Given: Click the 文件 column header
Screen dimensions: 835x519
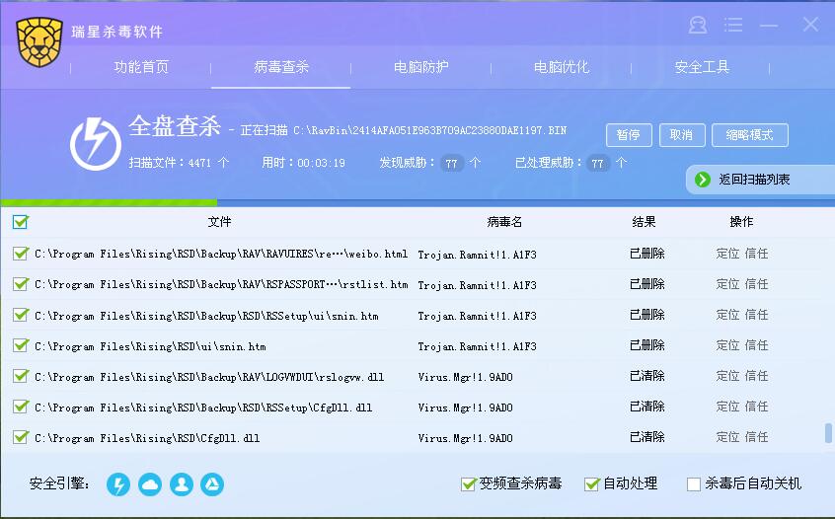Looking at the screenshot, I should click(x=219, y=222).
